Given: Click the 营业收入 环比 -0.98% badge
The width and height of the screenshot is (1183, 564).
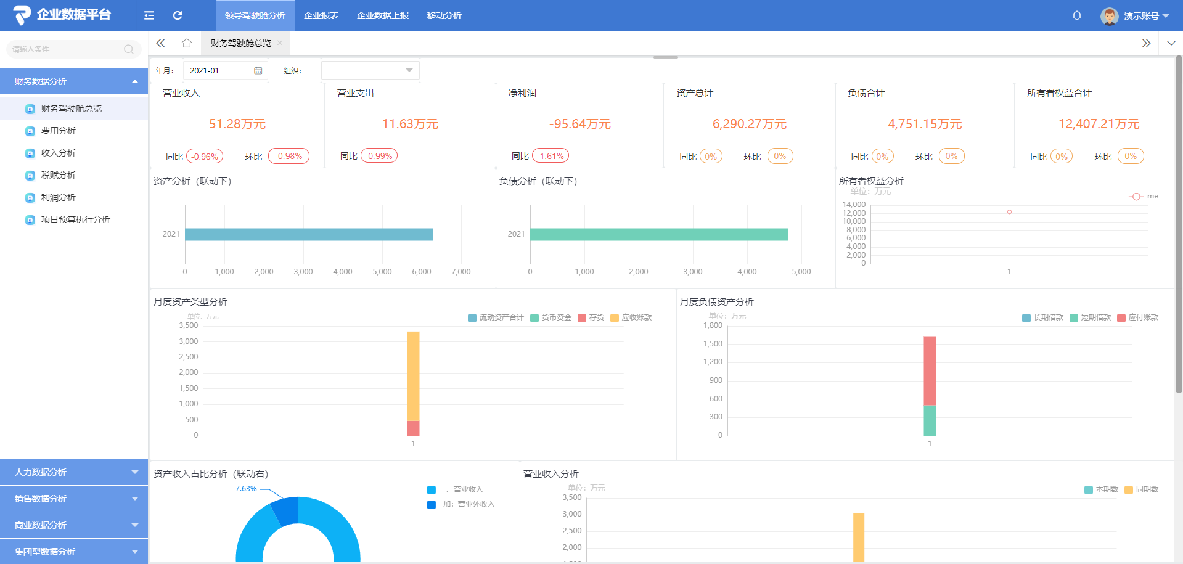Looking at the screenshot, I should 289,157.
